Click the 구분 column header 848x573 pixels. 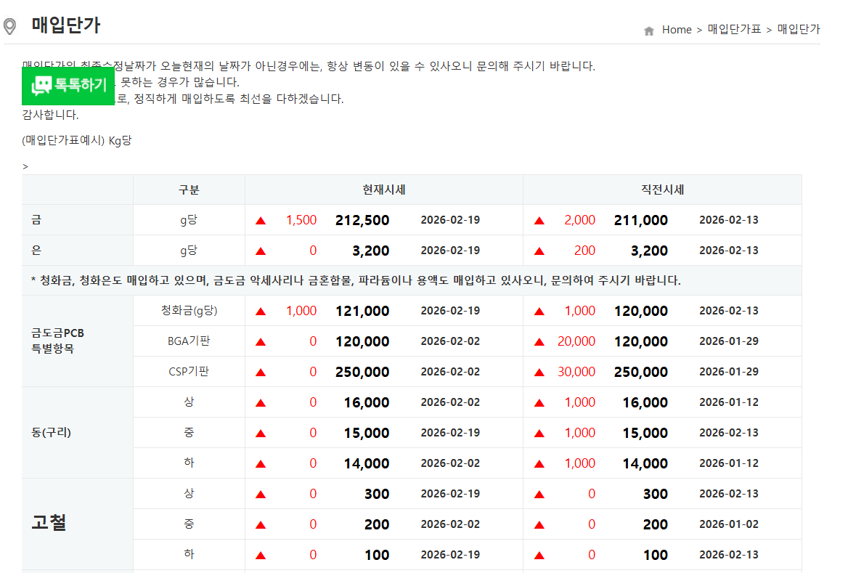[x=189, y=190]
